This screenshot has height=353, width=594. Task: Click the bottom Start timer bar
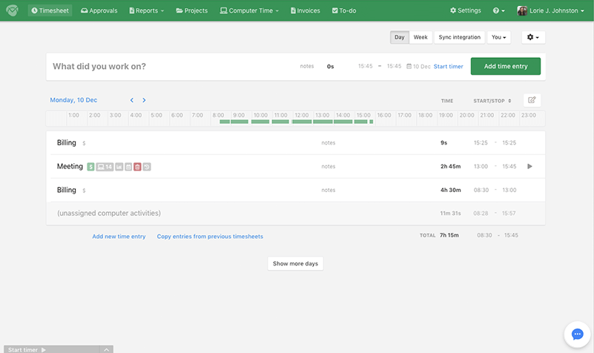[51, 349]
